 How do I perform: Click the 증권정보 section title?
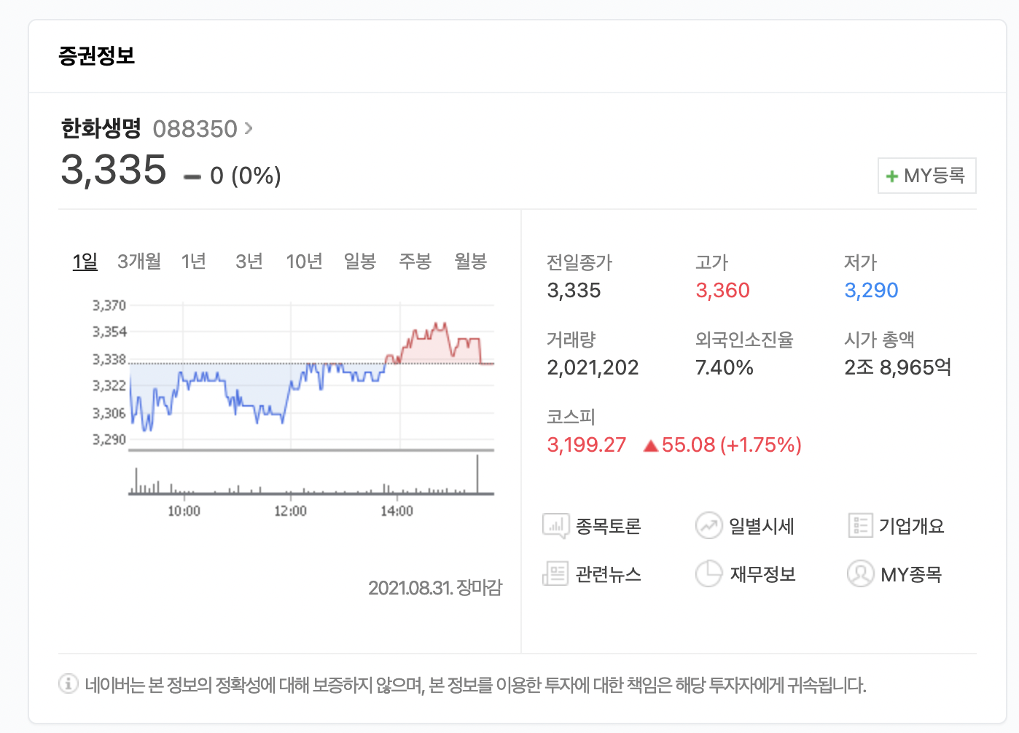pyautogui.click(x=97, y=55)
